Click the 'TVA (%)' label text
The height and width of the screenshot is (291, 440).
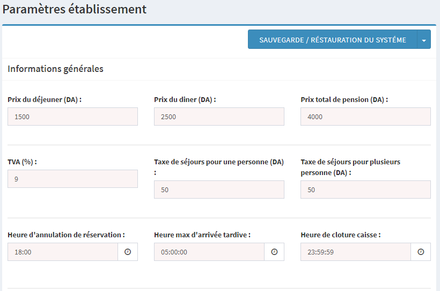pyautogui.click(x=22, y=162)
